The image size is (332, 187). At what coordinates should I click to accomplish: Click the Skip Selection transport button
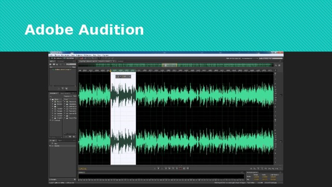coord(188,168)
